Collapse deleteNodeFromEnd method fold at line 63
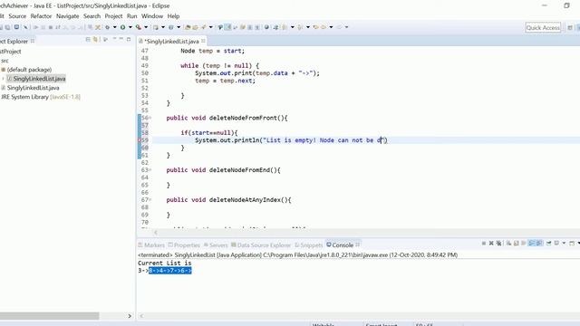This screenshot has height=326, width=580. point(150,170)
